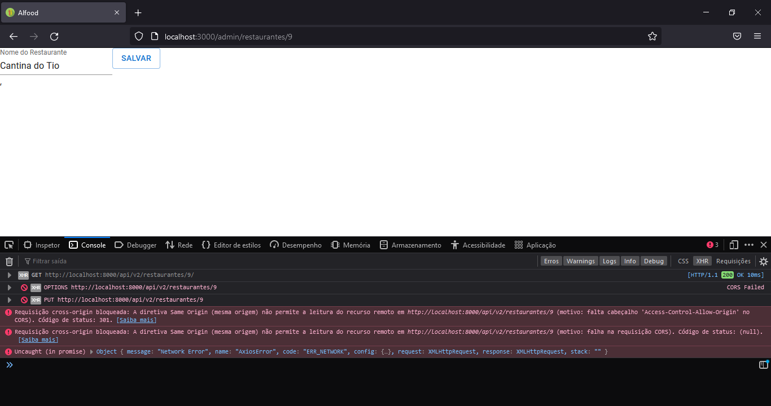Close the developer tools panel
The image size is (771, 406).
click(x=764, y=245)
